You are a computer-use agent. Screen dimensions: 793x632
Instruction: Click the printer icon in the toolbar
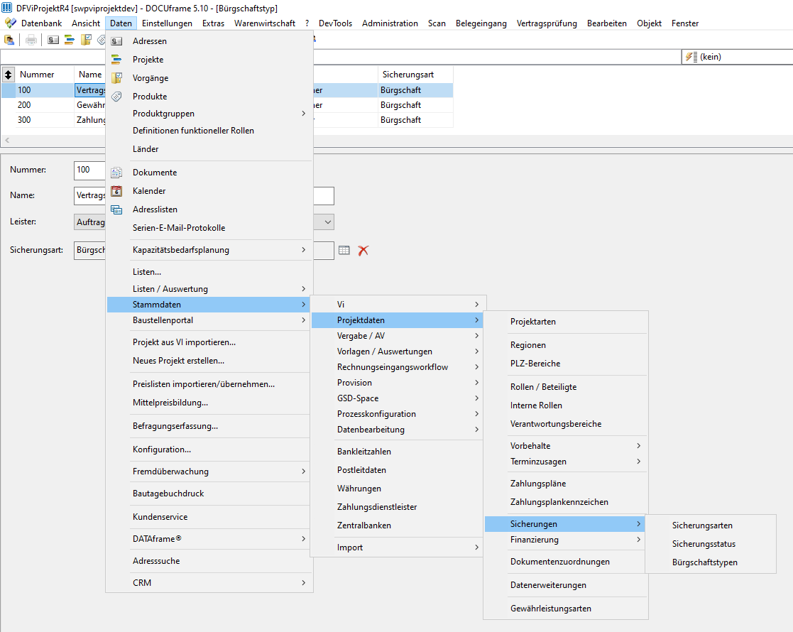coord(31,40)
